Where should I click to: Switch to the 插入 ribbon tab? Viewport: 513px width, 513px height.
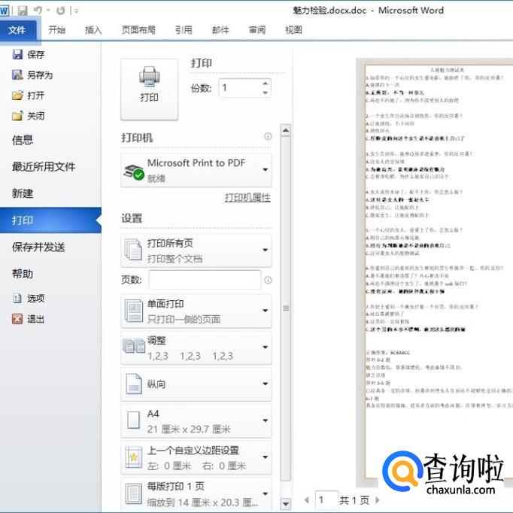tap(93, 30)
